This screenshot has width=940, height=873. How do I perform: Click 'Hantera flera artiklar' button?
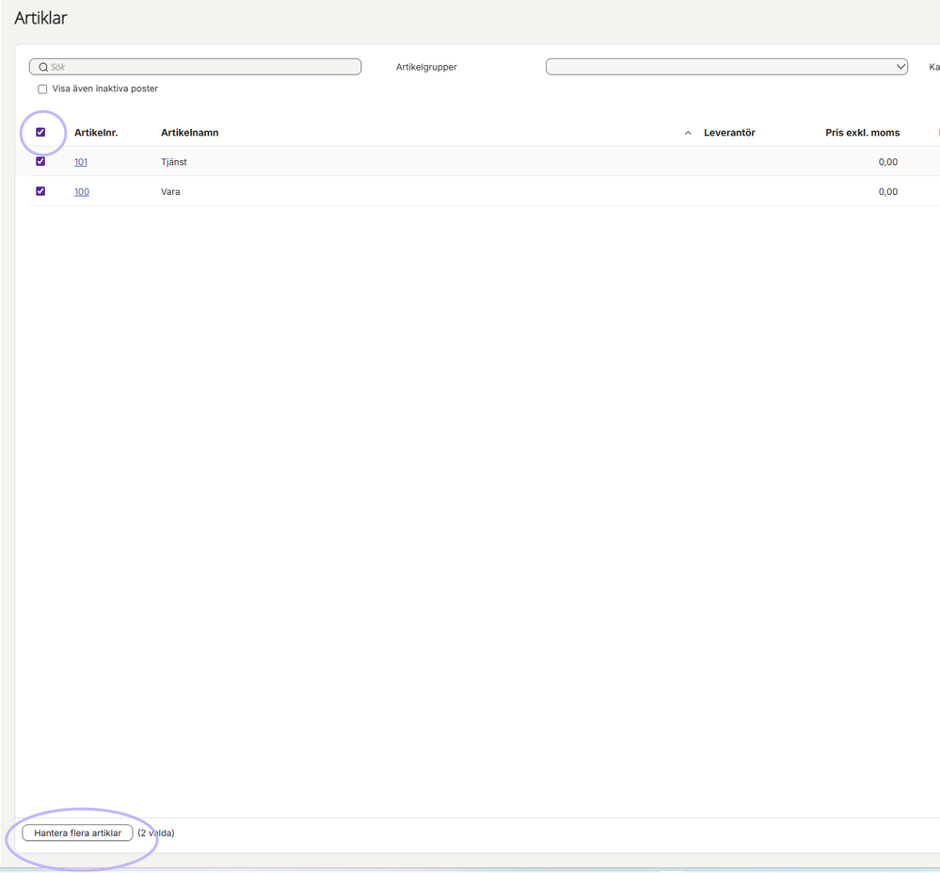(x=77, y=833)
